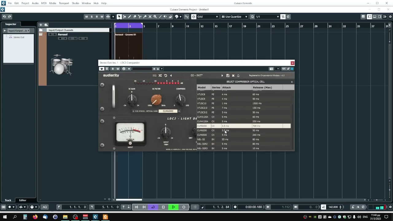Click the Redo arrow in the toolbar
This screenshot has width=393, height=221.
click(x=10, y=17)
